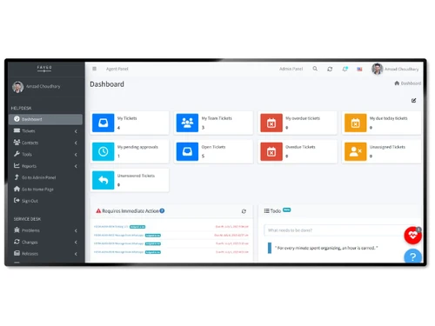Screen dimensions: 435x326
Task: Click the orange My due today tickets icon
Action: tap(356, 123)
